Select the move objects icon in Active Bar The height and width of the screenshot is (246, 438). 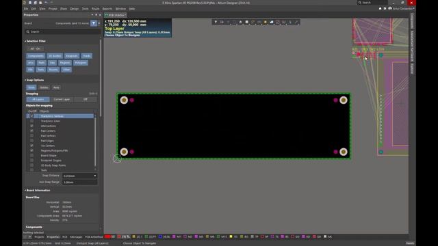point(228,22)
